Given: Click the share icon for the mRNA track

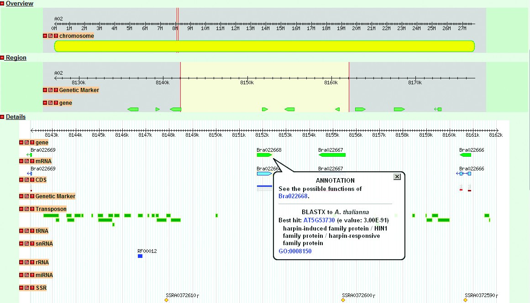Looking at the screenshot, I should click(x=26, y=161).
